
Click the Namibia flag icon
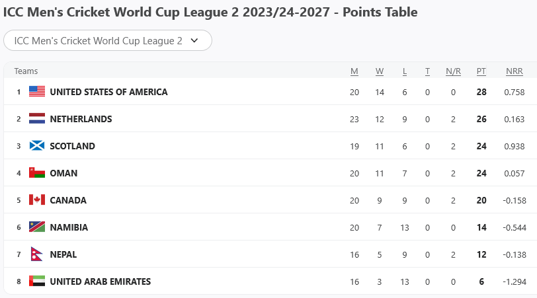(x=37, y=227)
